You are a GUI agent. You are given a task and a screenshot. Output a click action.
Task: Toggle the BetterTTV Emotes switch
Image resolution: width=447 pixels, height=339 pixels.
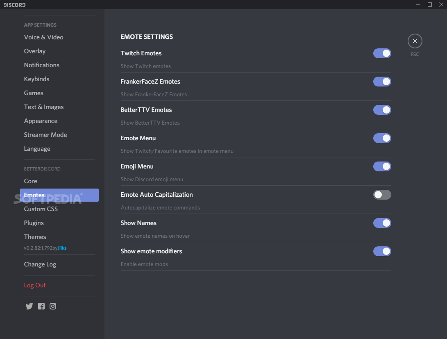click(382, 110)
